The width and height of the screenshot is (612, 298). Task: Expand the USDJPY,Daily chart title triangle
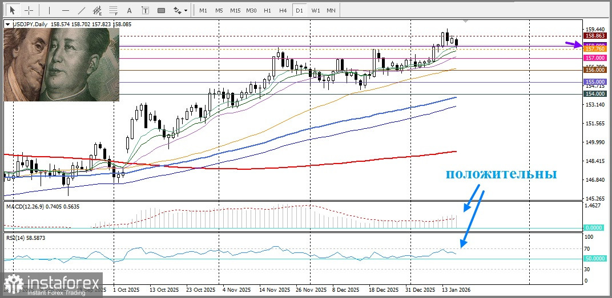pos(7,25)
